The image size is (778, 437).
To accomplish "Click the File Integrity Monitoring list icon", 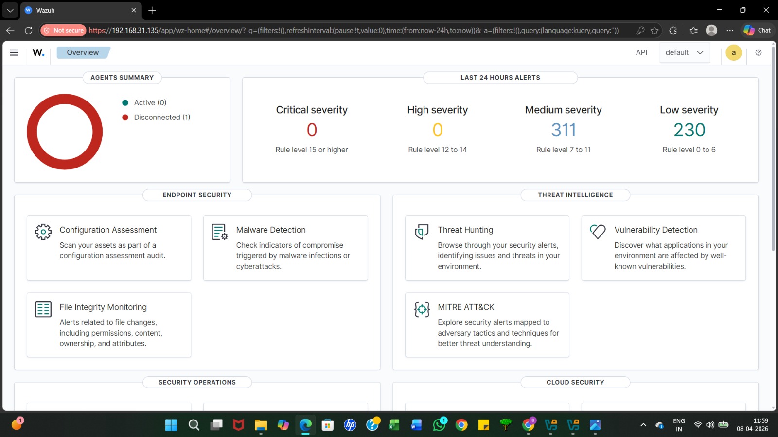I will tap(43, 309).
